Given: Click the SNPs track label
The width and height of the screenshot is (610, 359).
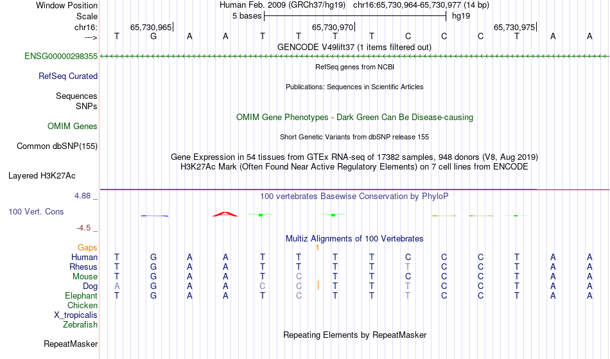Looking at the screenshot, I should [x=87, y=106].
